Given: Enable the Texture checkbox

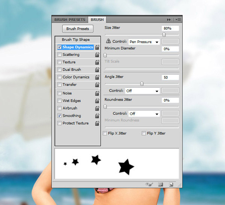Looking at the screenshot, I should [x=59, y=62].
